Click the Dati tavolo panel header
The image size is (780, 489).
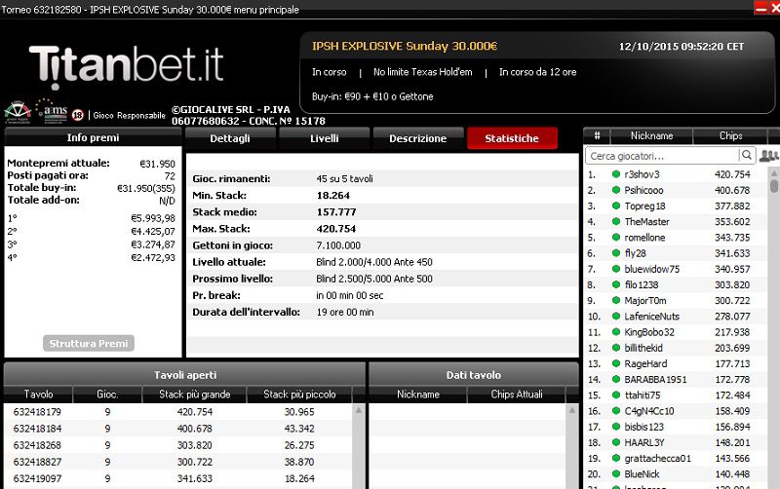(x=474, y=375)
